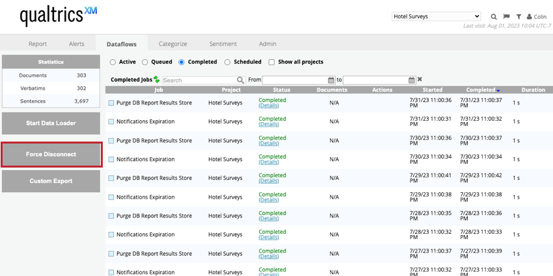
Task: Switch to the Categorize tab
Action: (172, 44)
